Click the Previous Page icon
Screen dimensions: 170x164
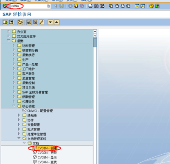117,6
